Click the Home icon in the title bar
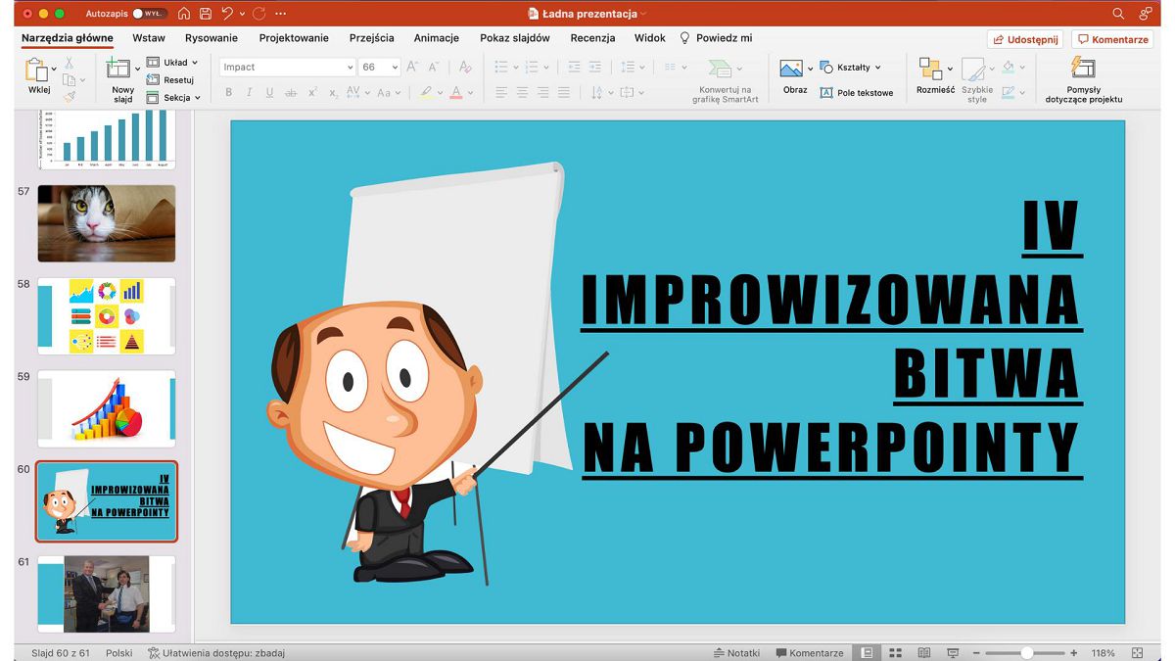 pyautogui.click(x=183, y=14)
